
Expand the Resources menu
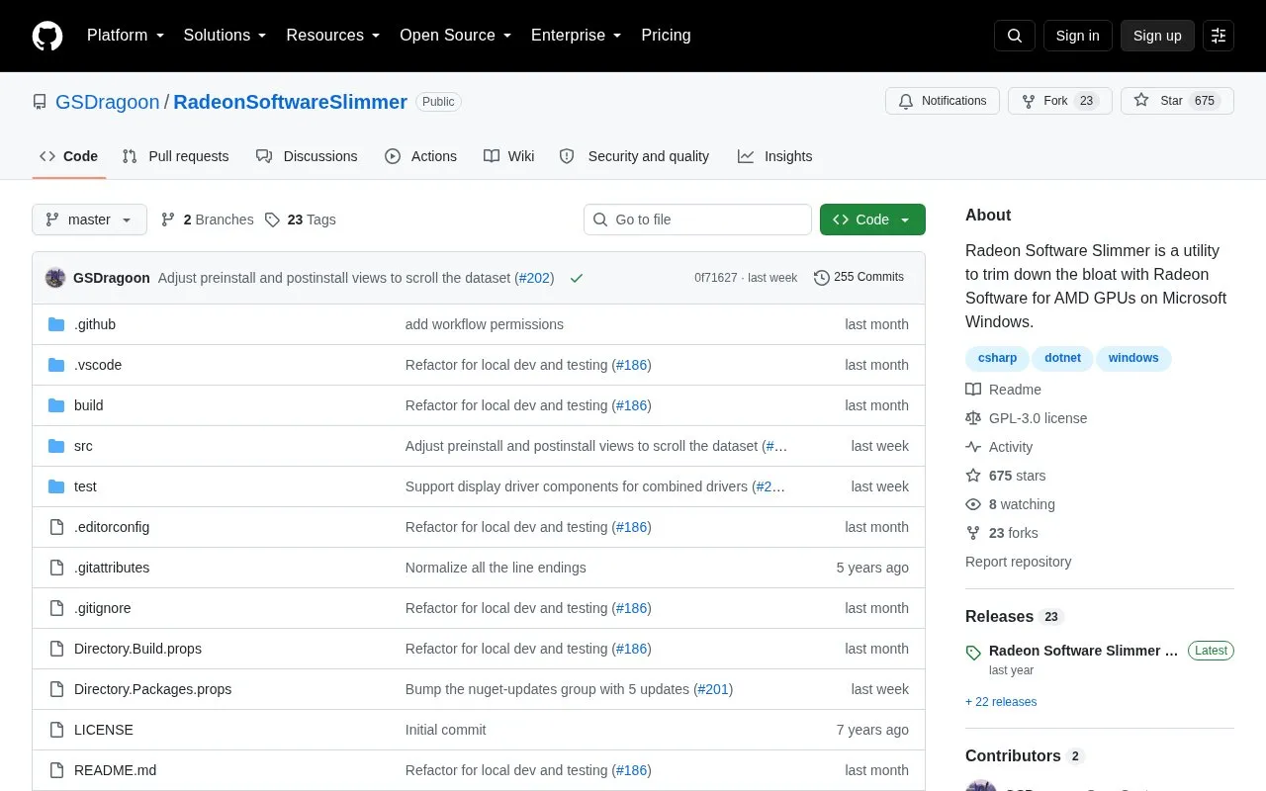[x=333, y=36]
